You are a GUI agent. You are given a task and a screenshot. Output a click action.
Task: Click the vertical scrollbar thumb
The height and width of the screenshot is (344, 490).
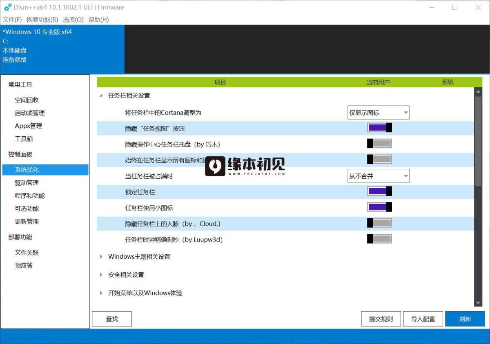478,141
